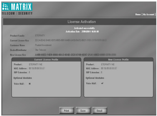Image resolution: width=157 pixels, height=116 pixels.
Task: Click the Email button
Action: tap(99, 111)
